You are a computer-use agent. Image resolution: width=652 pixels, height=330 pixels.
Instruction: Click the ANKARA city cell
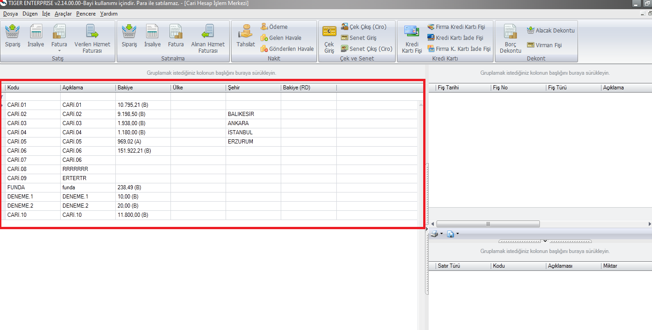pyautogui.click(x=253, y=123)
